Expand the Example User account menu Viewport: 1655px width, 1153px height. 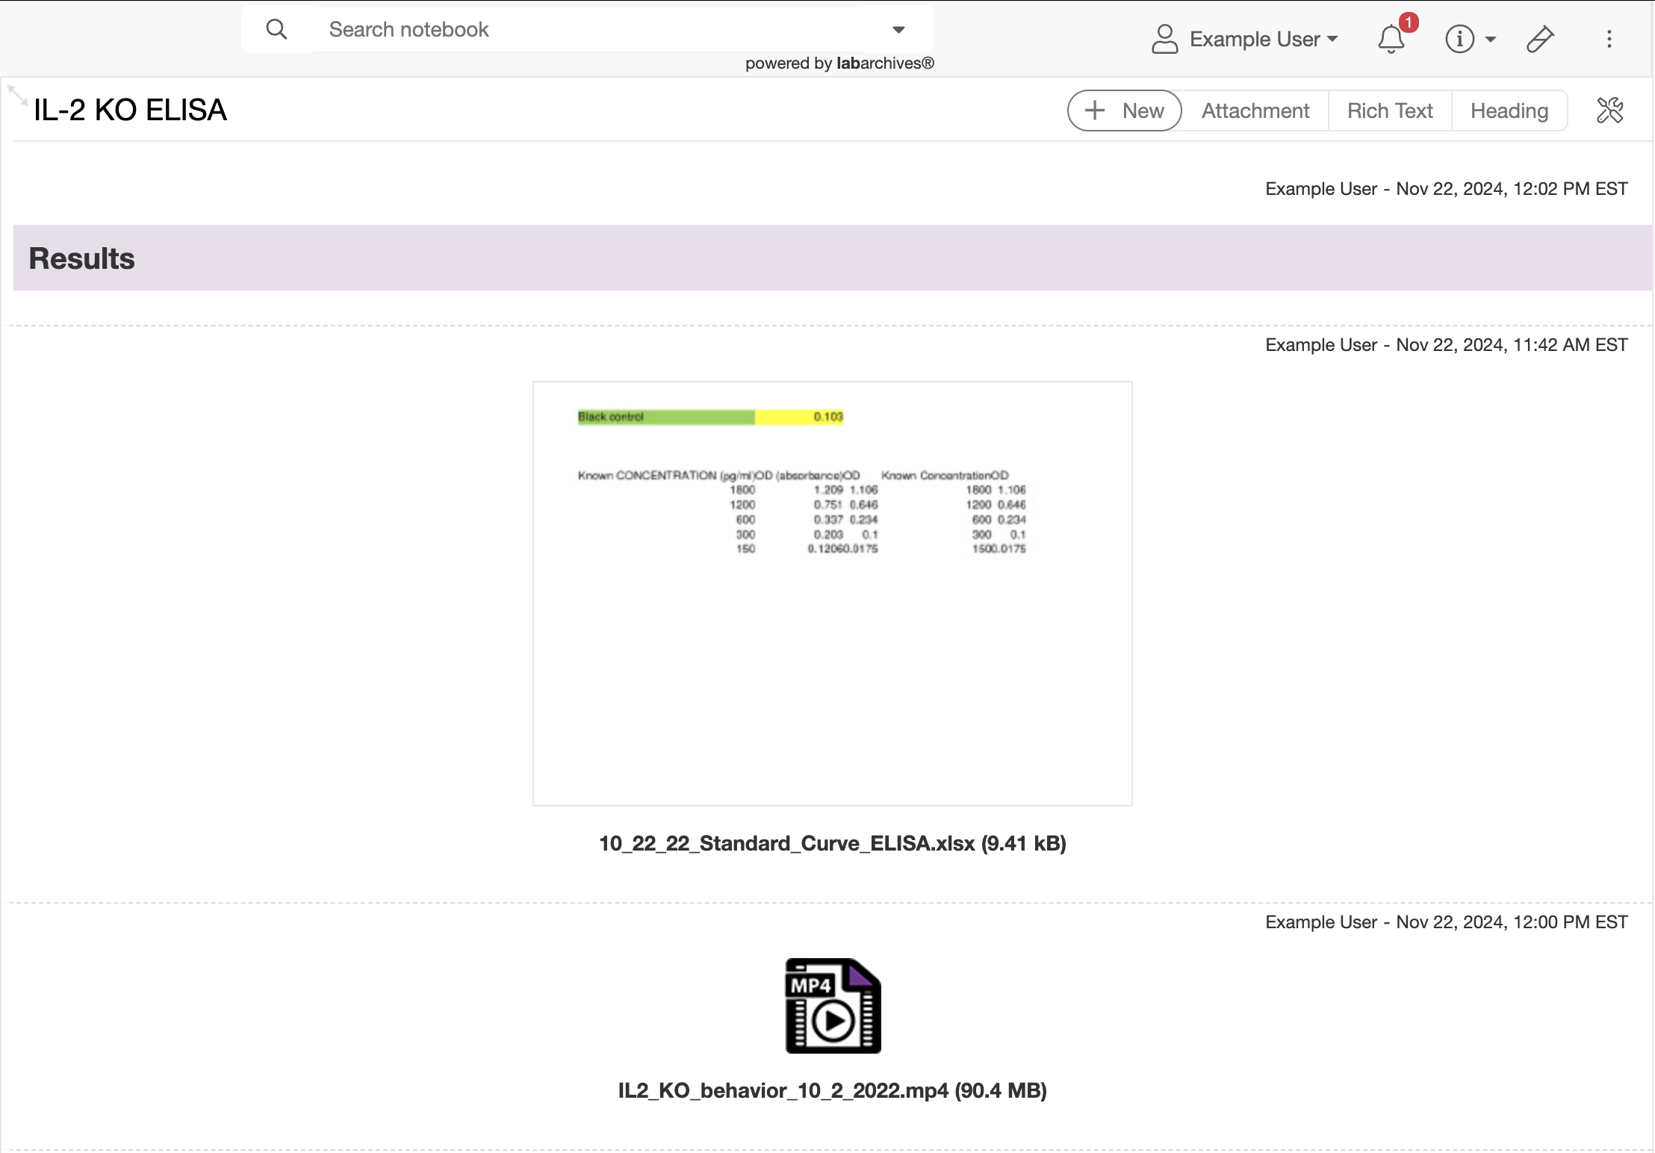pos(1262,38)
